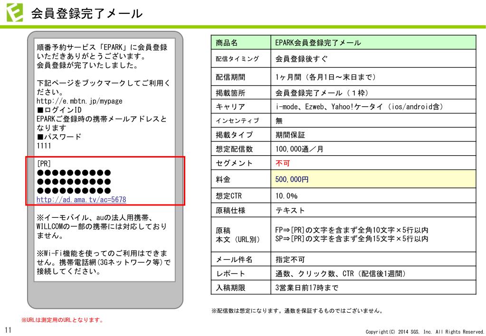
Task: Click the ※配信数は想定になります footnote
Action: point(297,310)
